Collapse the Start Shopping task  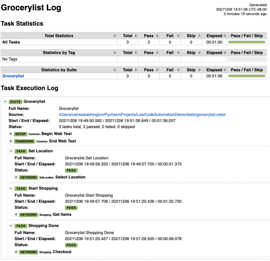11,188
